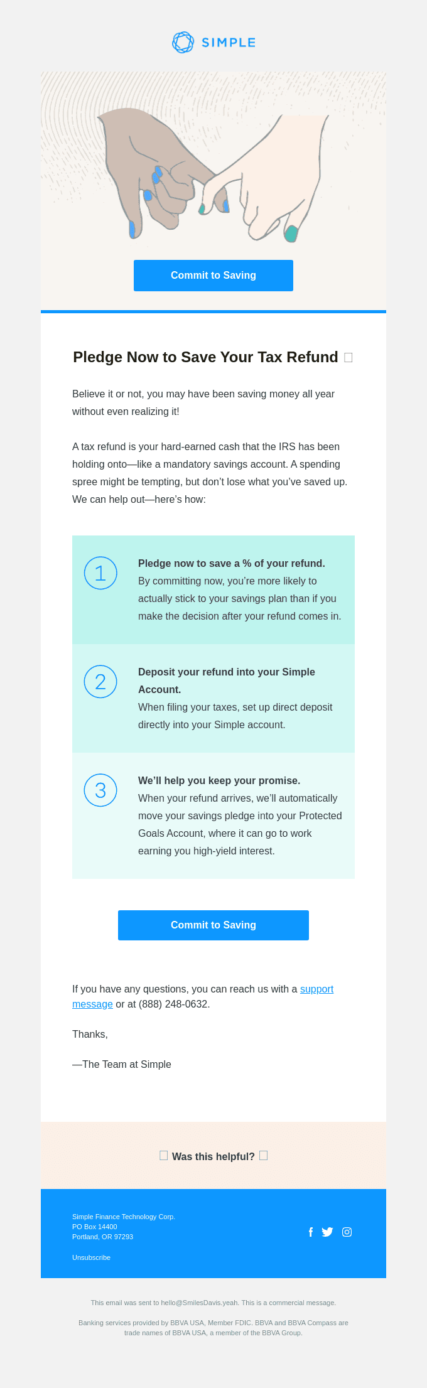This screenshot has width=427, height=1388.
Task: Click the Unsubscribe link in the footer
Action: point(91,1257)
